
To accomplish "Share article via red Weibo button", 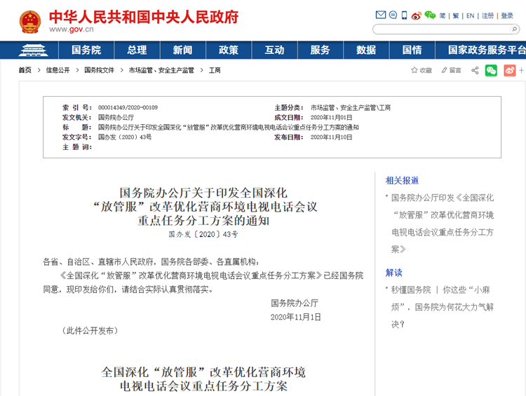I will tap(509, 70).
